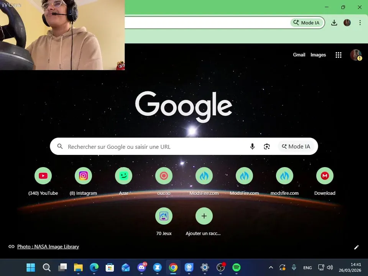The image size is (368, 276).
Task: Open Google apps grid
Action: (x=338, y=55)
